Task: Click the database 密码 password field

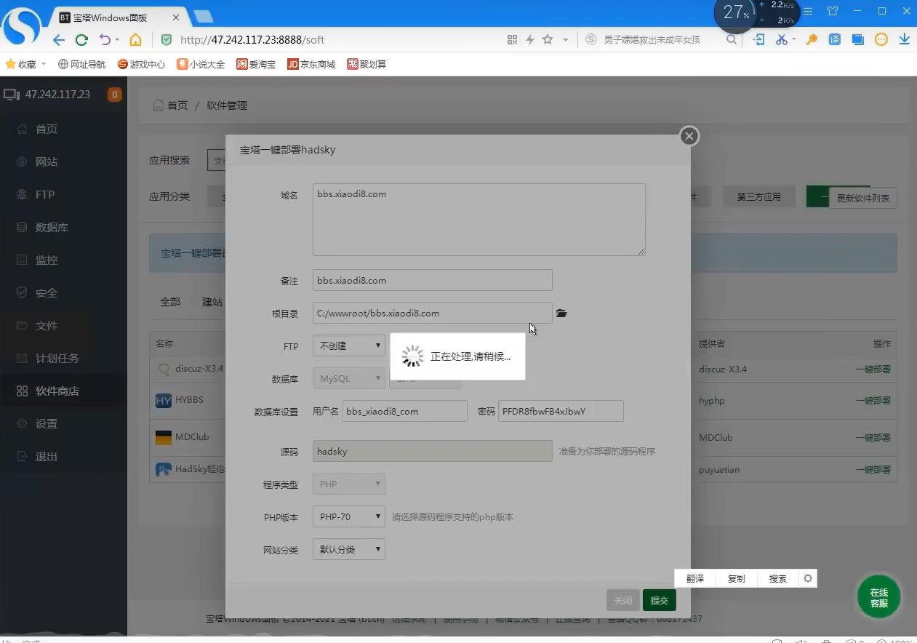Action: (561, 411)
